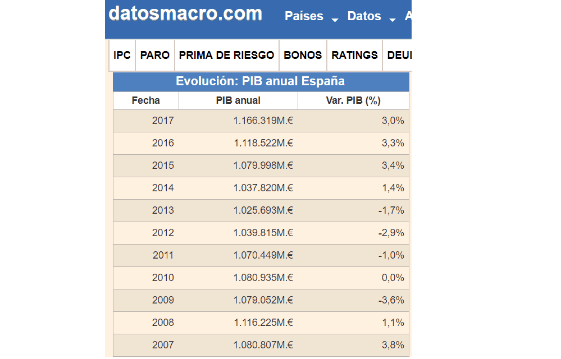Click the -3,6% variation for 2009
Viewport: 561px width, 359px height.
[391, 300]
